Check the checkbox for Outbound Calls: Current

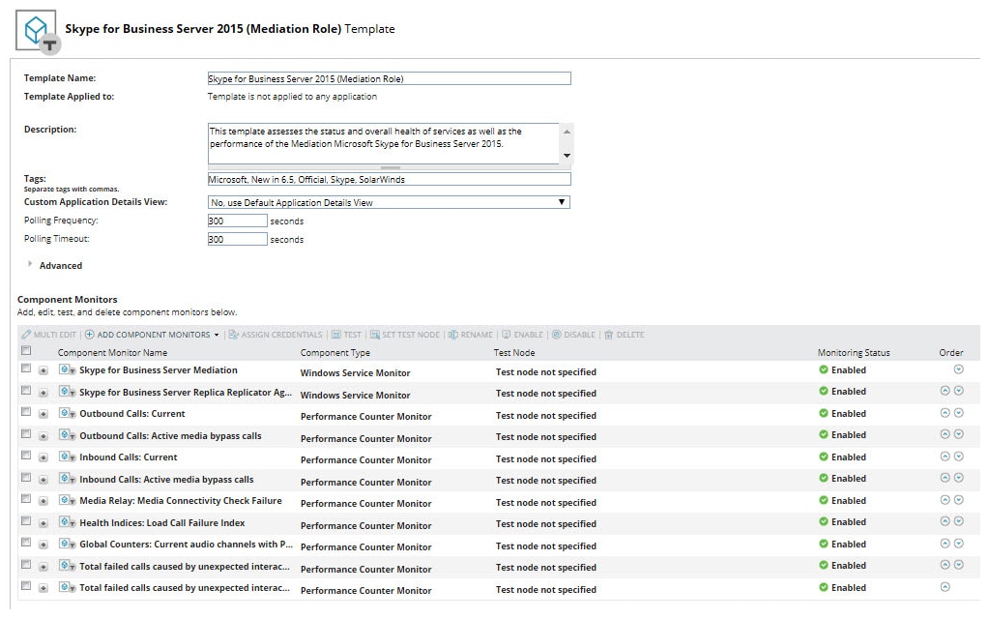pyautogui.click(x=25, y=414)
